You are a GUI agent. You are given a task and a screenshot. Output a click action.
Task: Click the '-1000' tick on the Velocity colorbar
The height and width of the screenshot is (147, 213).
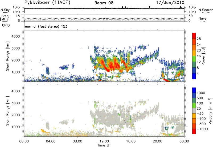[x=202, y=129]
